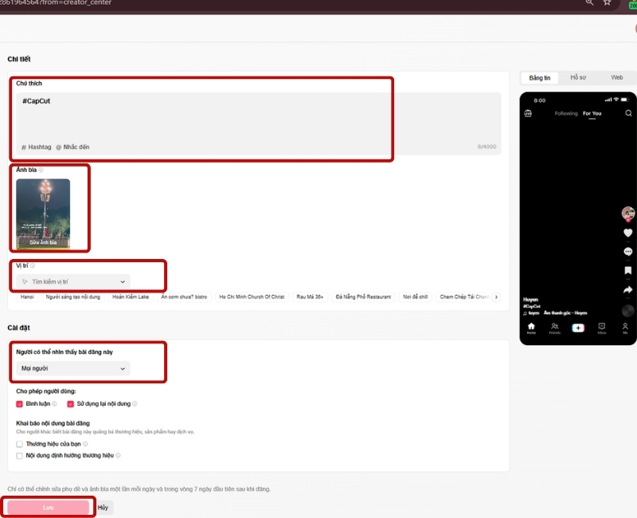Bookmark this page with the star icon
The height and width of the screenshot is (518, 637).
point(607,2)
